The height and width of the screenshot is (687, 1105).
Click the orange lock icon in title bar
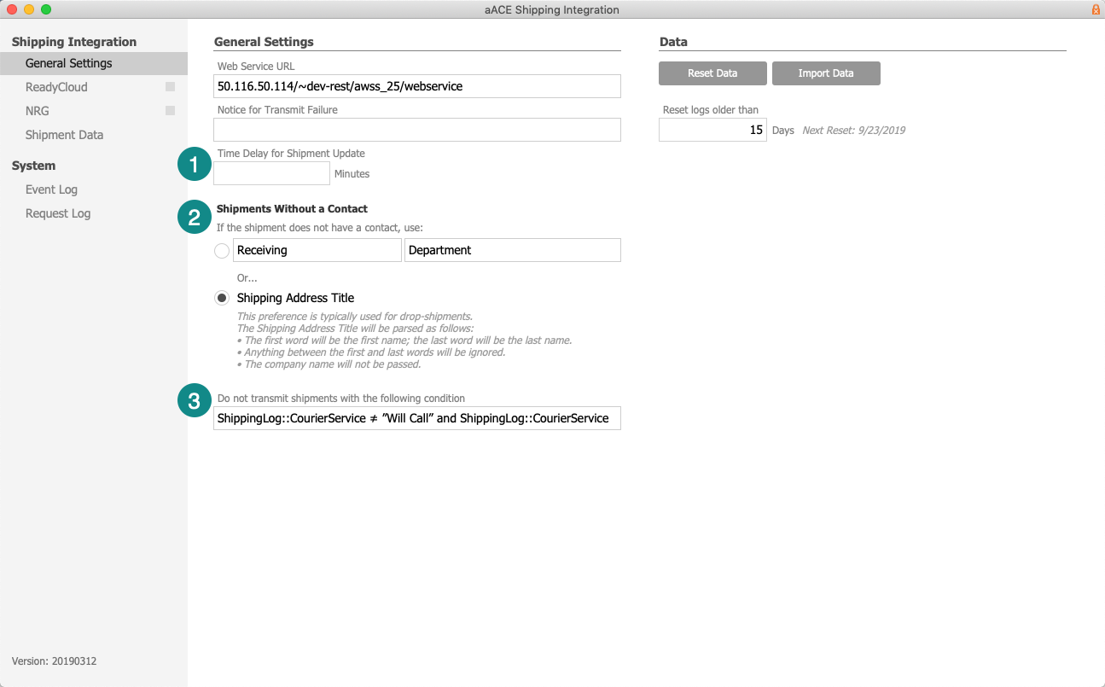pos(1095,9)
